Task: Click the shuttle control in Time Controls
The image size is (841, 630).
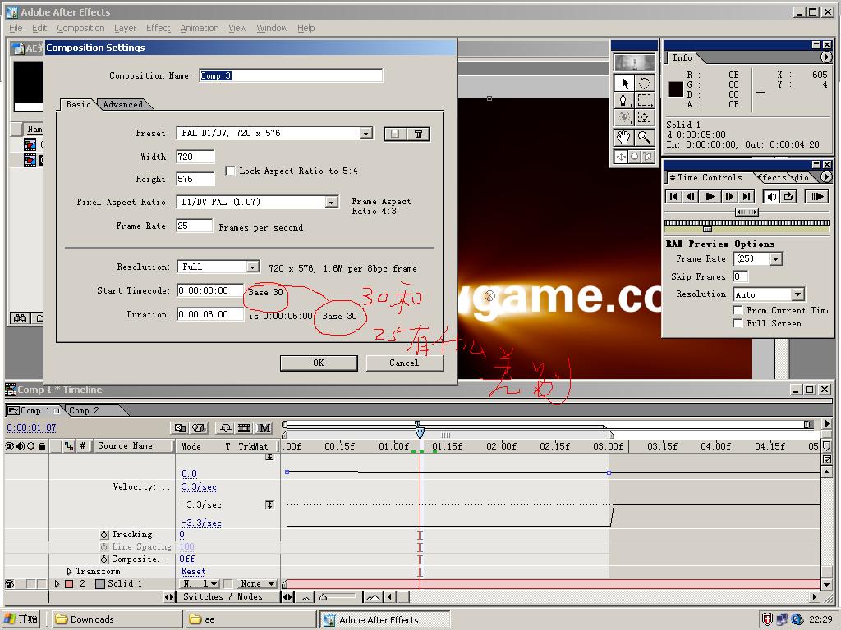Action: (x=747, y=212)
